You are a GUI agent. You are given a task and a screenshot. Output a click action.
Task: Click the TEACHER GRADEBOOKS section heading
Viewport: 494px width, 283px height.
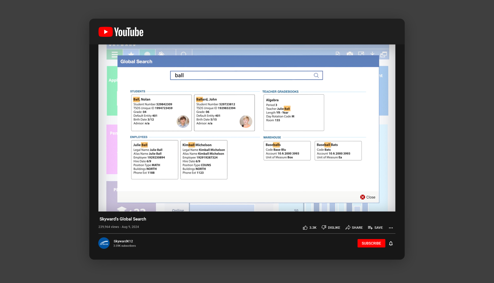coord(280,92)
